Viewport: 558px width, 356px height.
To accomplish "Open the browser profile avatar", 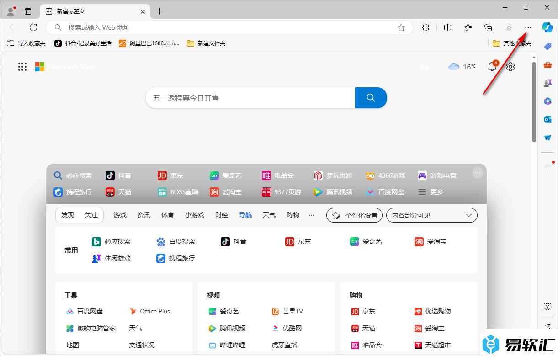I will pyautogui.click(x=11, y=11).
